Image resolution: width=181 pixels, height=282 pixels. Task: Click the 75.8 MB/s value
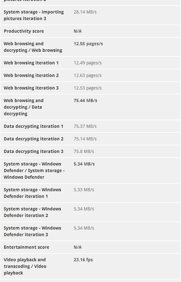pos(84,151)
